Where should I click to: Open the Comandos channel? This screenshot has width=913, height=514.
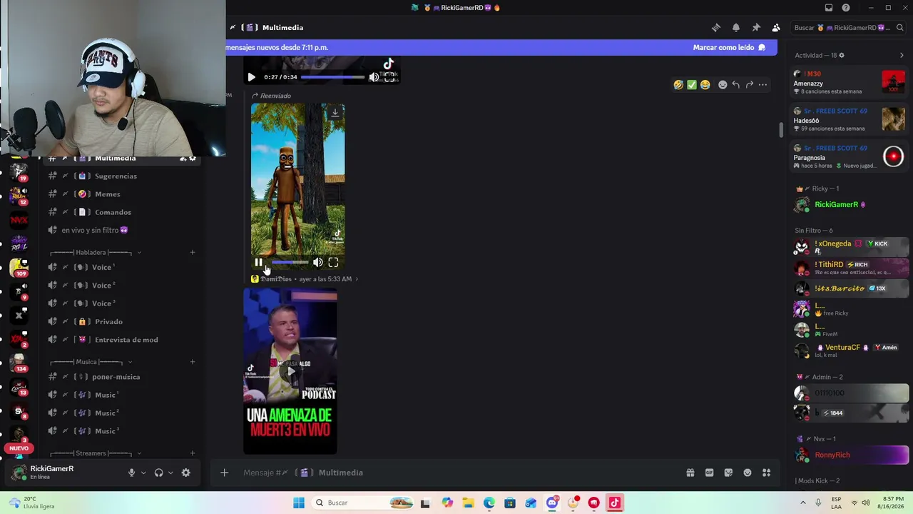pyautogui.click(x=113, y=212)
